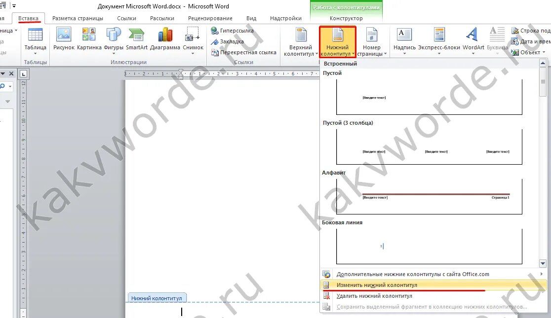551x318 pixels.
Task: Click the first-line indent marker on the ruler
Action: tap(181, 71)
